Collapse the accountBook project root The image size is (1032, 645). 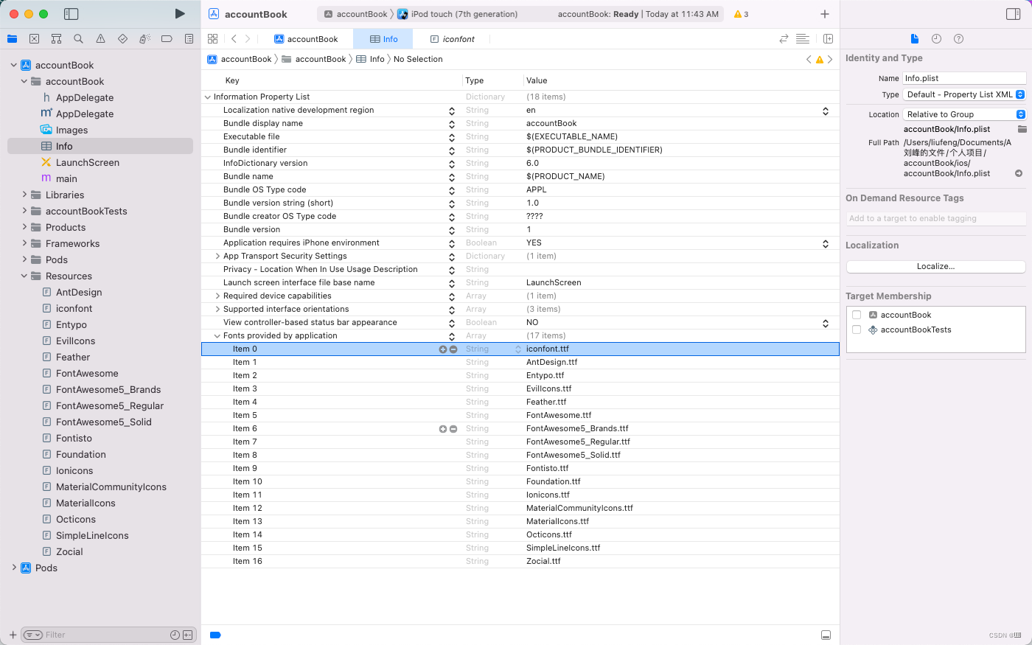(x=14, y=65)
